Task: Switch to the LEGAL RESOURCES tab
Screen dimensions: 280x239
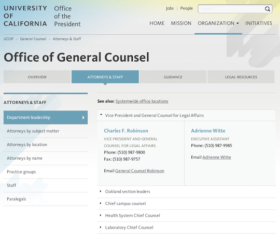Action: [241, 77]
